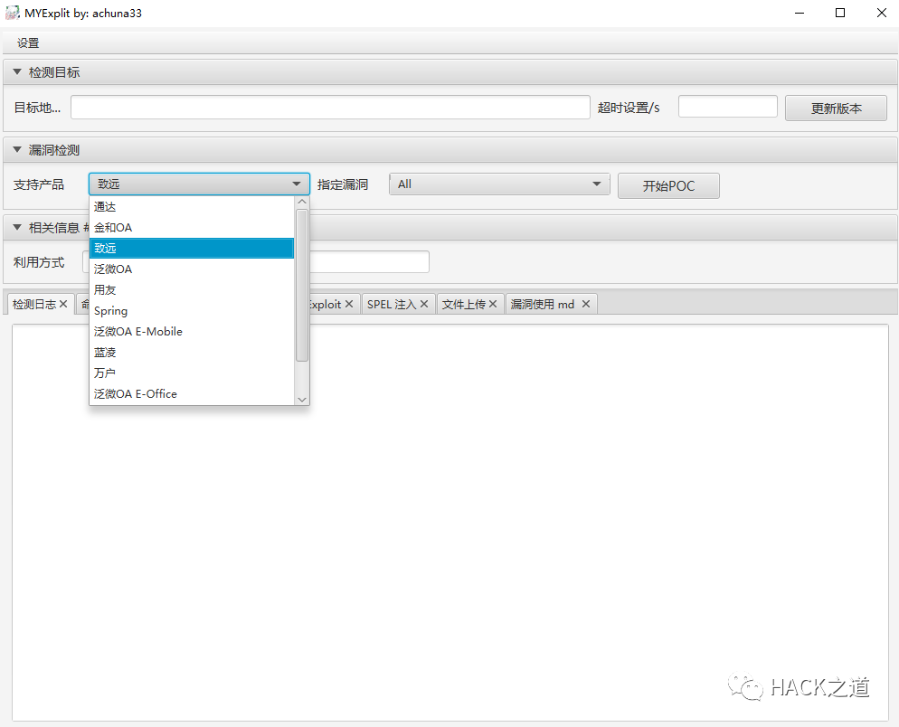899x727 pixels.
Task: Close the 文件上传 tab
Action: 493,304
